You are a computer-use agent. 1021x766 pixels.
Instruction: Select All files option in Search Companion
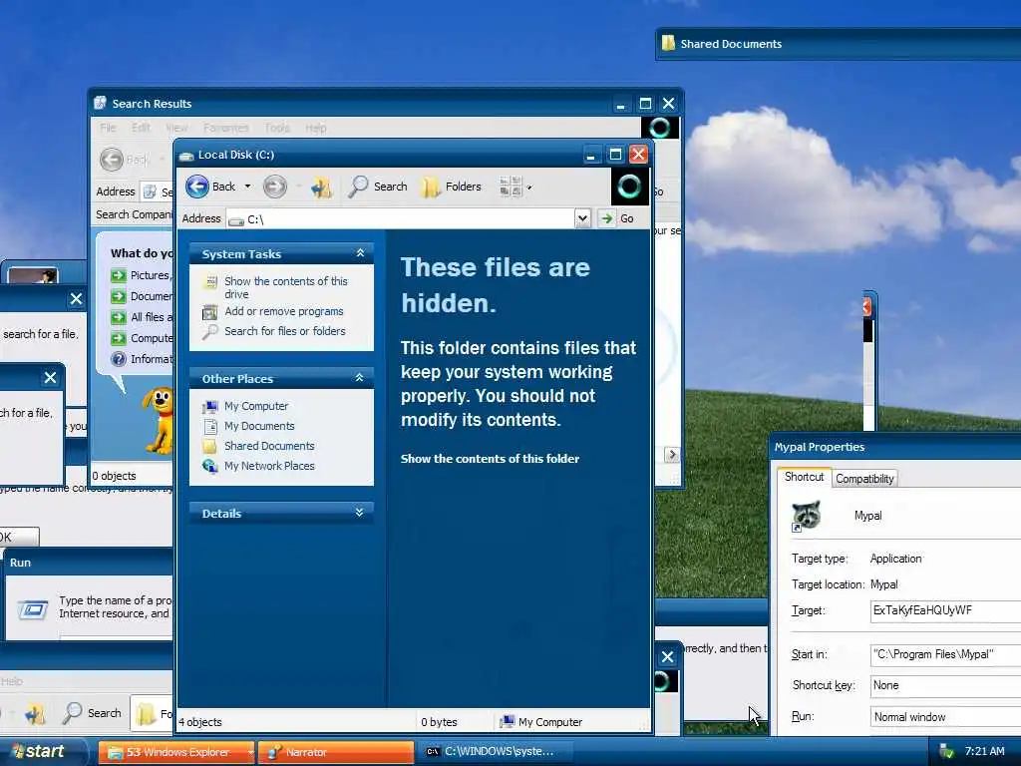click(141, 317)
